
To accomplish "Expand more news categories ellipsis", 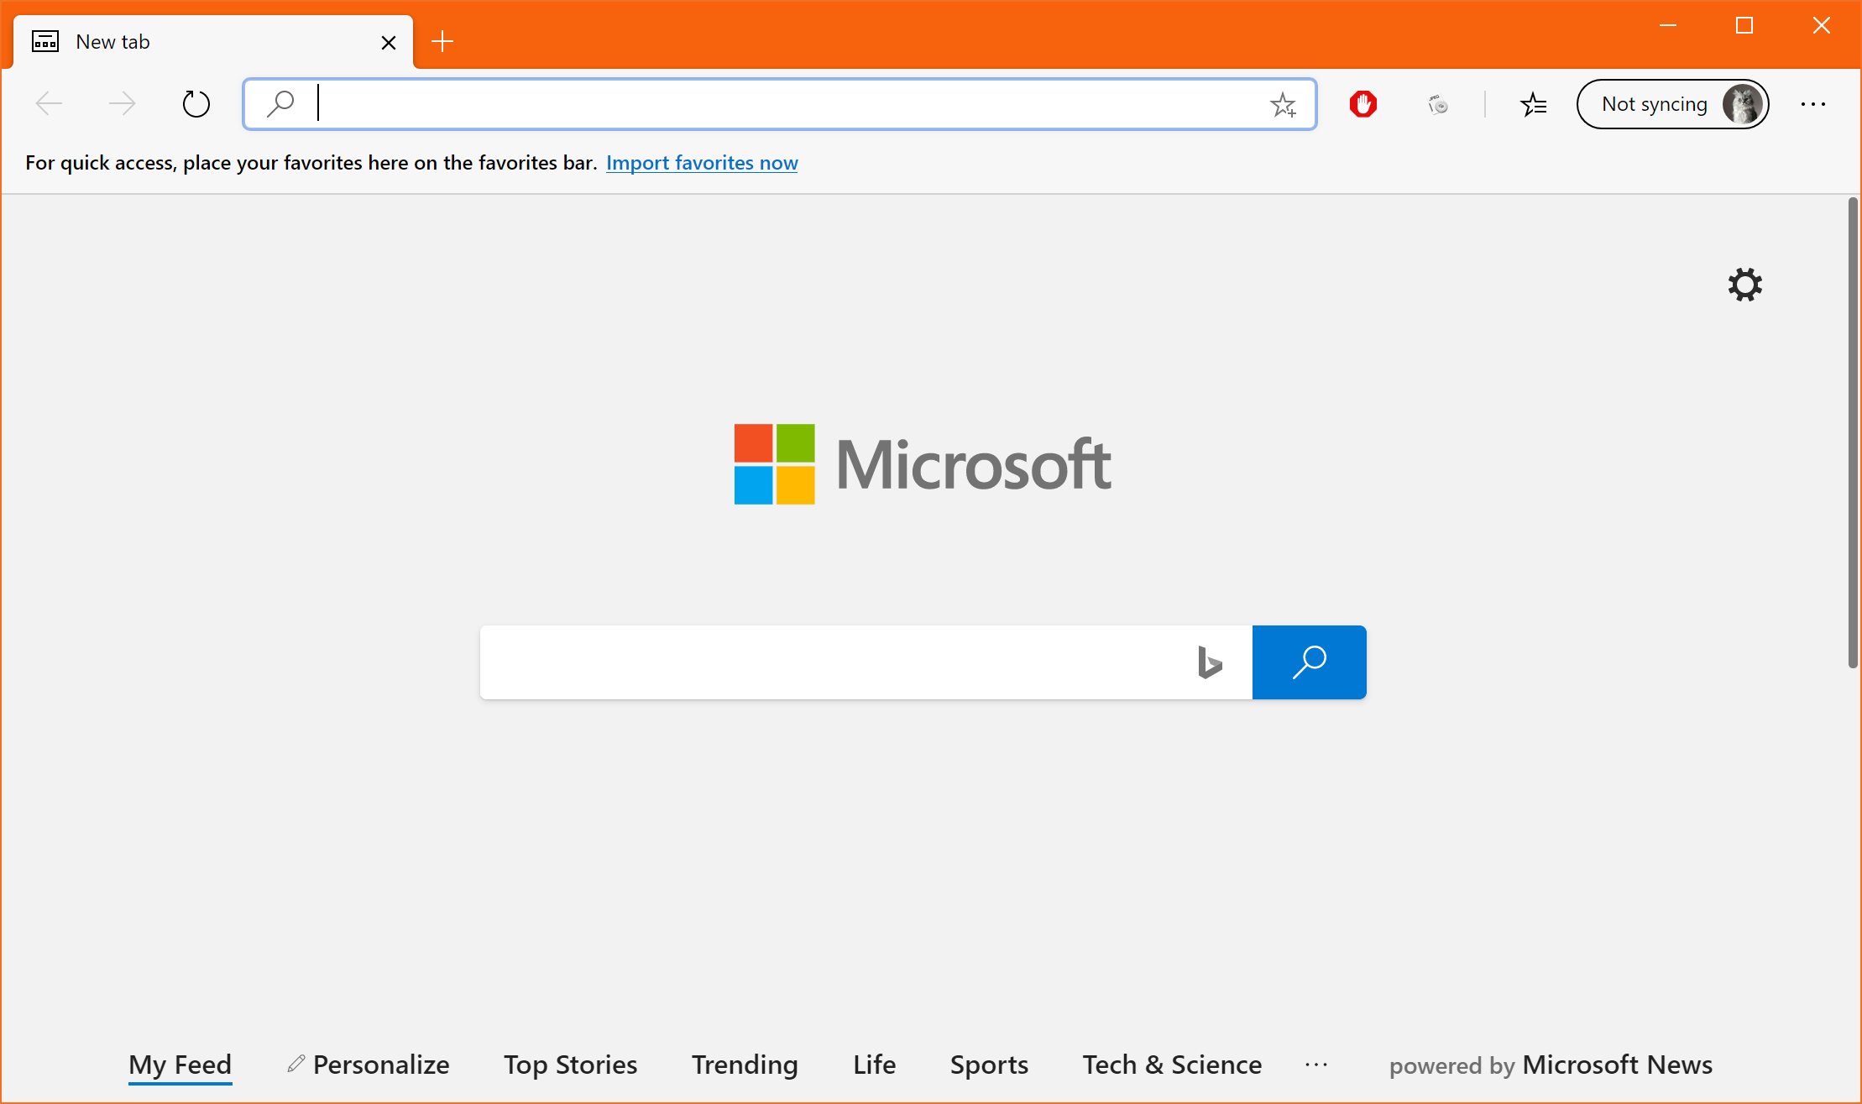I will [x=1316, y=1065].
